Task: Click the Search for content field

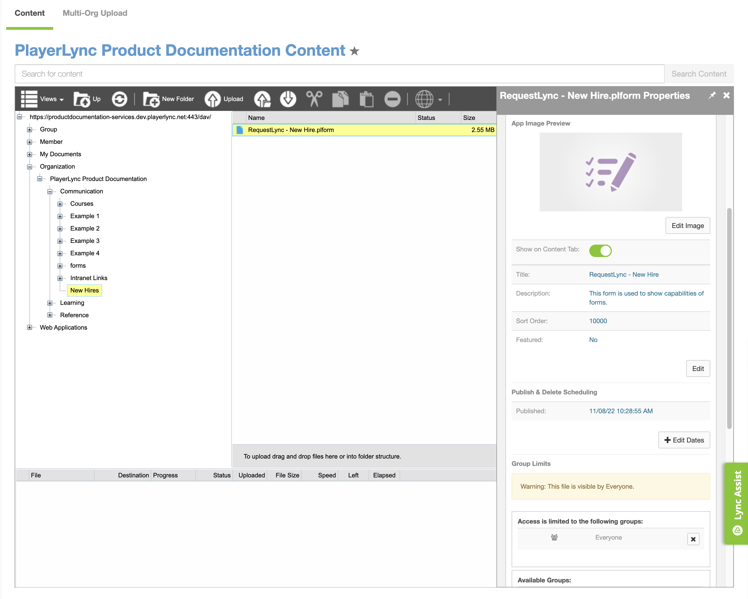Action: tap(339, 74)
